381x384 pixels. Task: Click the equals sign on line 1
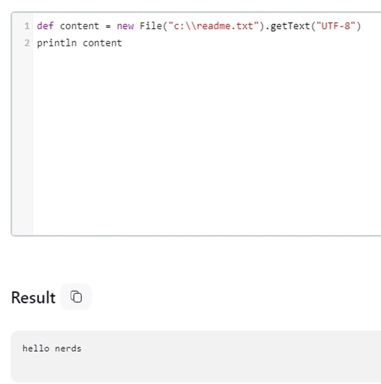(x=108, y=26)
